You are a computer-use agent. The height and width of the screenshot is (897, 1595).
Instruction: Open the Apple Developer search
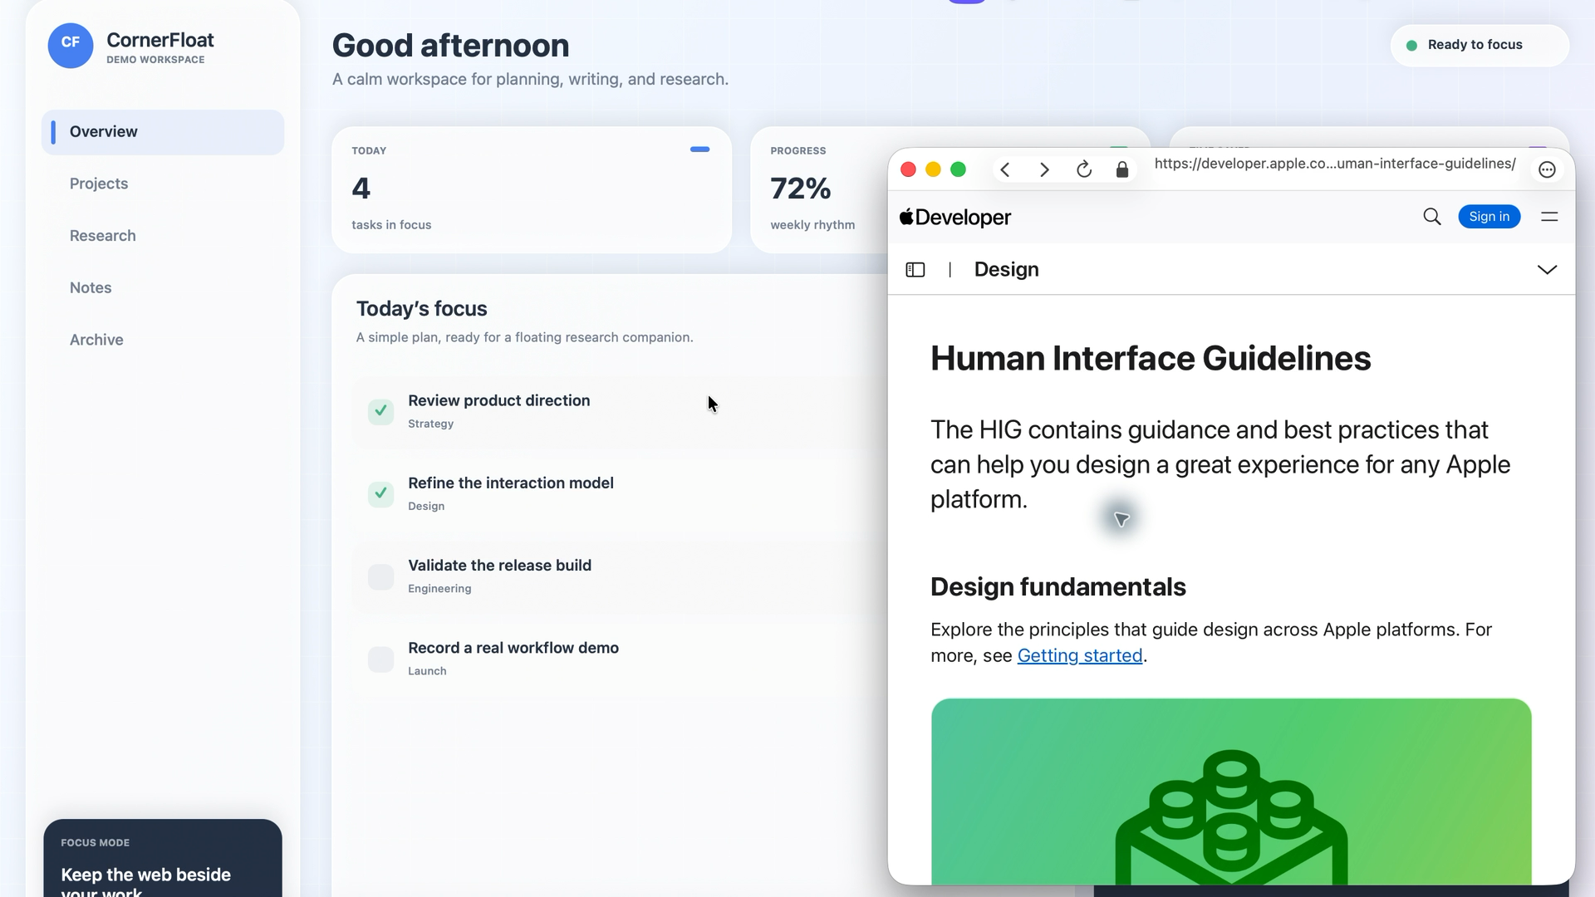tap(1432, 217)
